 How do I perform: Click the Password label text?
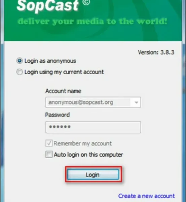coord(58,115)
